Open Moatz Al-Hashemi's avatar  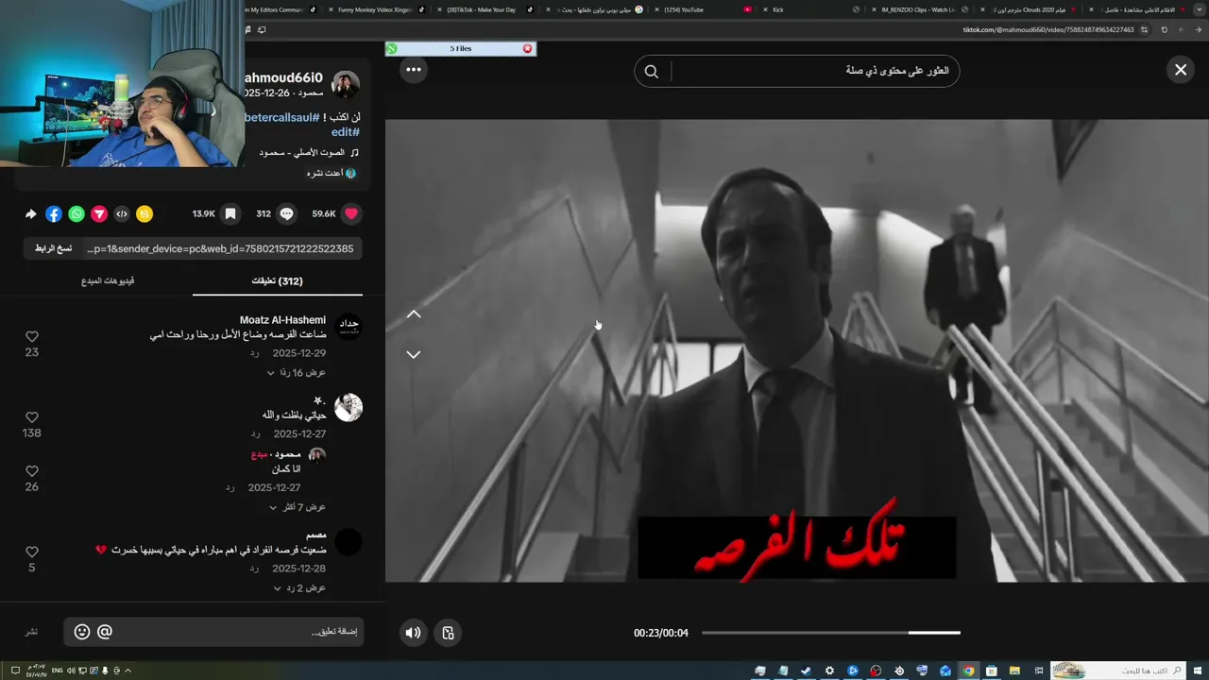click(349, 327)
